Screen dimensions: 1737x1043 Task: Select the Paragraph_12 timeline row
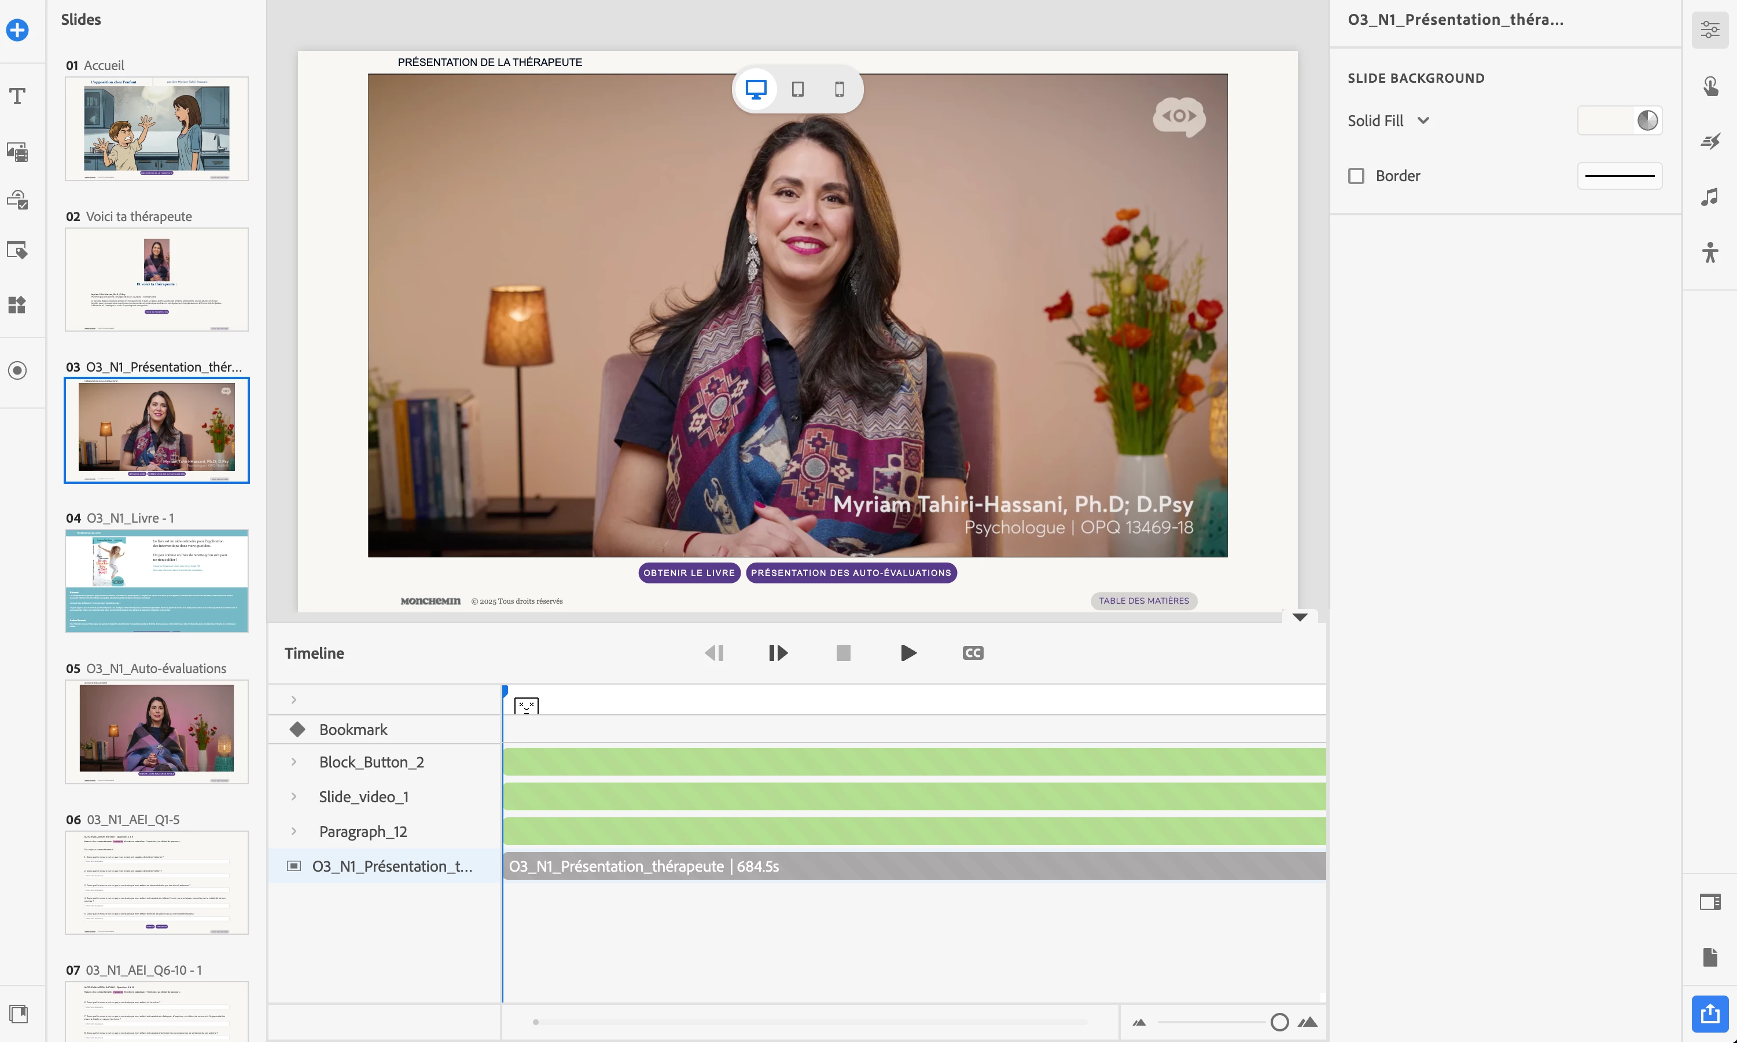[362, 831]
